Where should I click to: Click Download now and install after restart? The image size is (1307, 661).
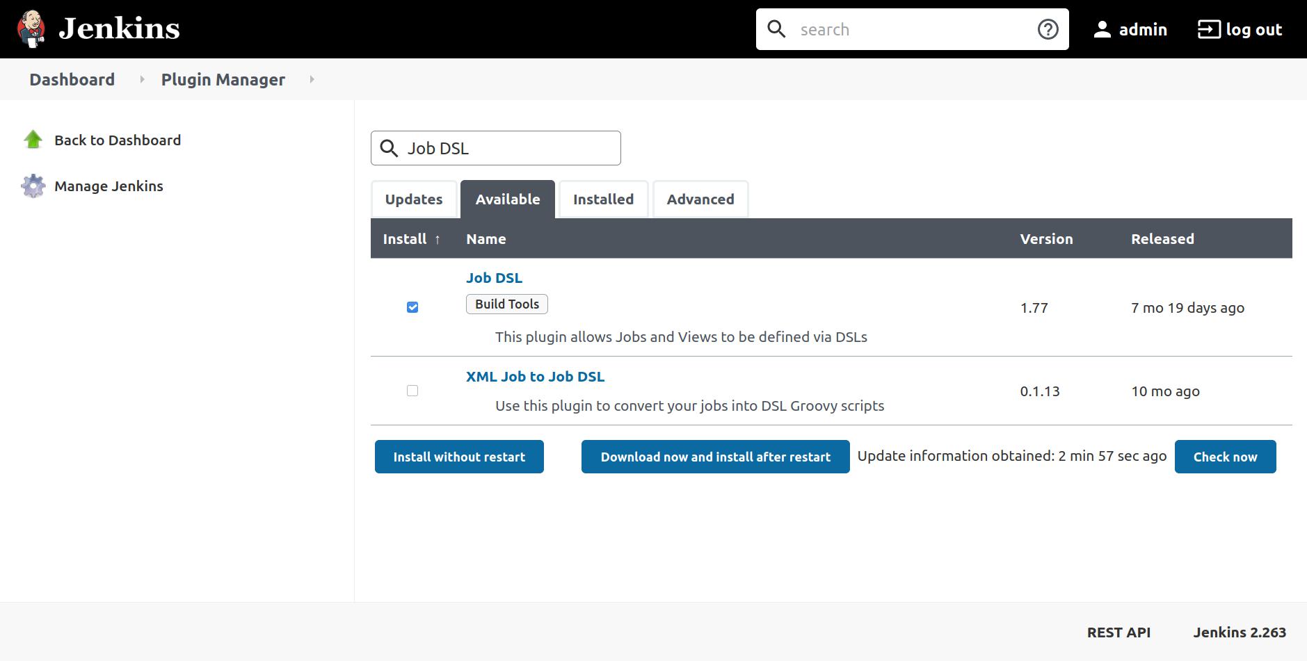coord(714,457)
